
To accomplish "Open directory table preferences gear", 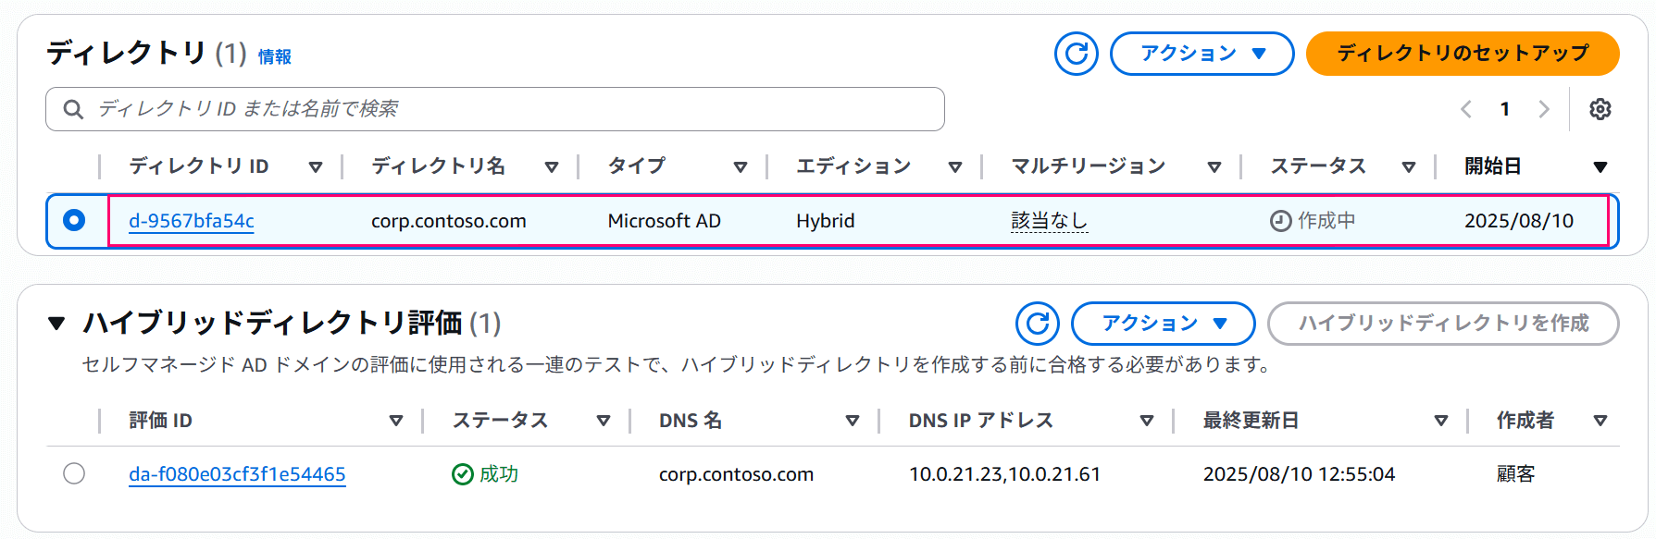I will point(1600,109).
